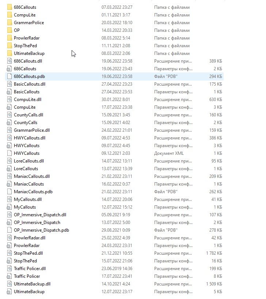Select the CompuLite.dll file name
266x299 pixels.
(x=28, y=100)
